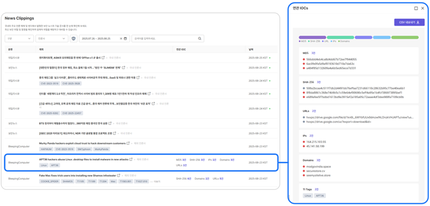Image resolution: width=430 pixels, height=206 pixels.
Task: Open APT36 hackers abuse Linux article title
Action: (84, 159)
